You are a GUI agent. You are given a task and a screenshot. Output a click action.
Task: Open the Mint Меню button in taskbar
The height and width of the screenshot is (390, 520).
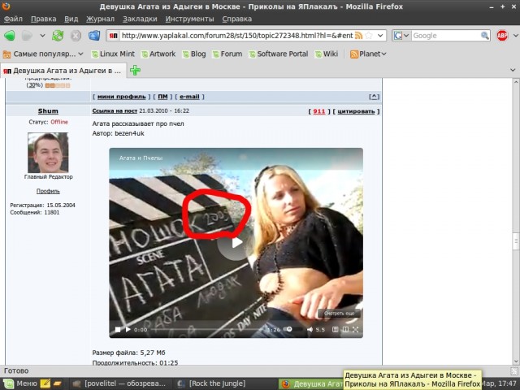point(19,383)
